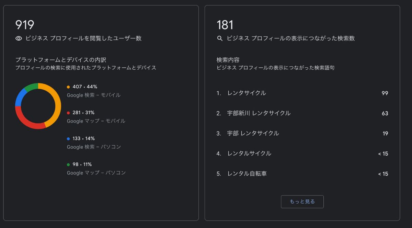Viewport: 412px width, 228px height.
Task: Click the blue legend dot for Google検索 パソコン
Action: point(68,139)
